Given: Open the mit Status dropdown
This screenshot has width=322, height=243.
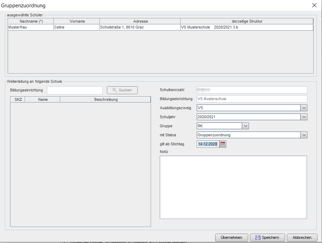Looking at the screenshot, I should click(304, 135).
